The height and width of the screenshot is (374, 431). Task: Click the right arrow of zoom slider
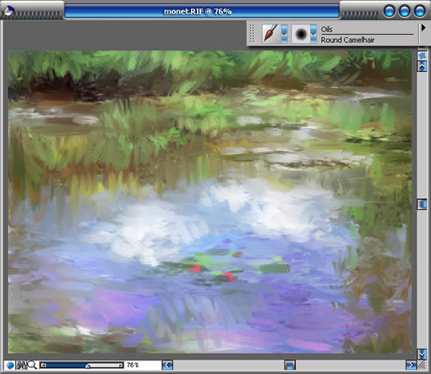pyautogui.click(x=121, y=366)
